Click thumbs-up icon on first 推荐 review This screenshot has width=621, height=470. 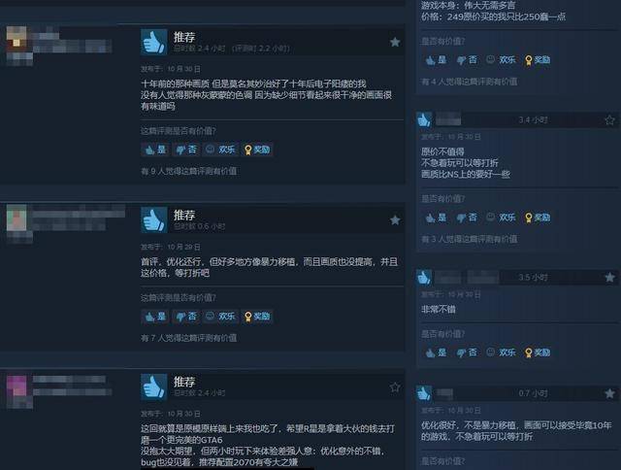[x=153, y=42]
